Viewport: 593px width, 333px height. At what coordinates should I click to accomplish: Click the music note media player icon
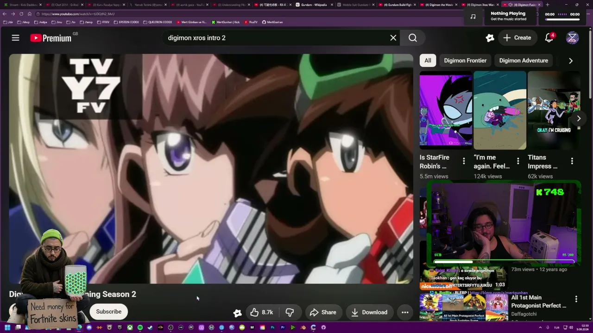point(473,16)
